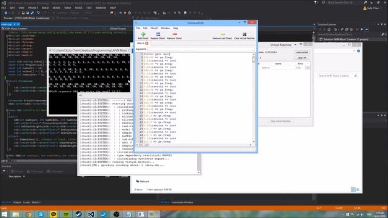388x218 pixels.
Task: Click Stop Virtual Machine button
Action: [x=281, y=121]
